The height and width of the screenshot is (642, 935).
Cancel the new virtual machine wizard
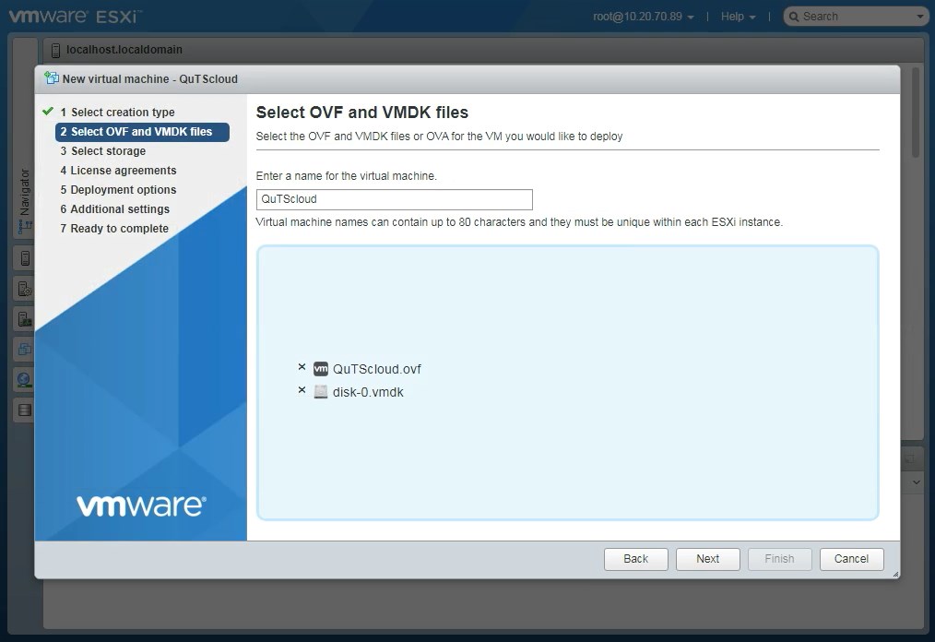coord(851,559)
